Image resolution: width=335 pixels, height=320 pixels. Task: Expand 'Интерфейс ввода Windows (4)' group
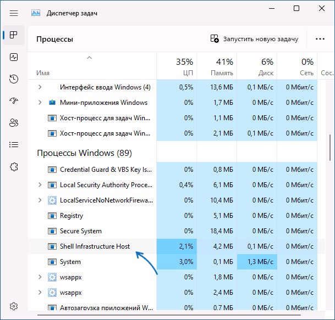40,87
